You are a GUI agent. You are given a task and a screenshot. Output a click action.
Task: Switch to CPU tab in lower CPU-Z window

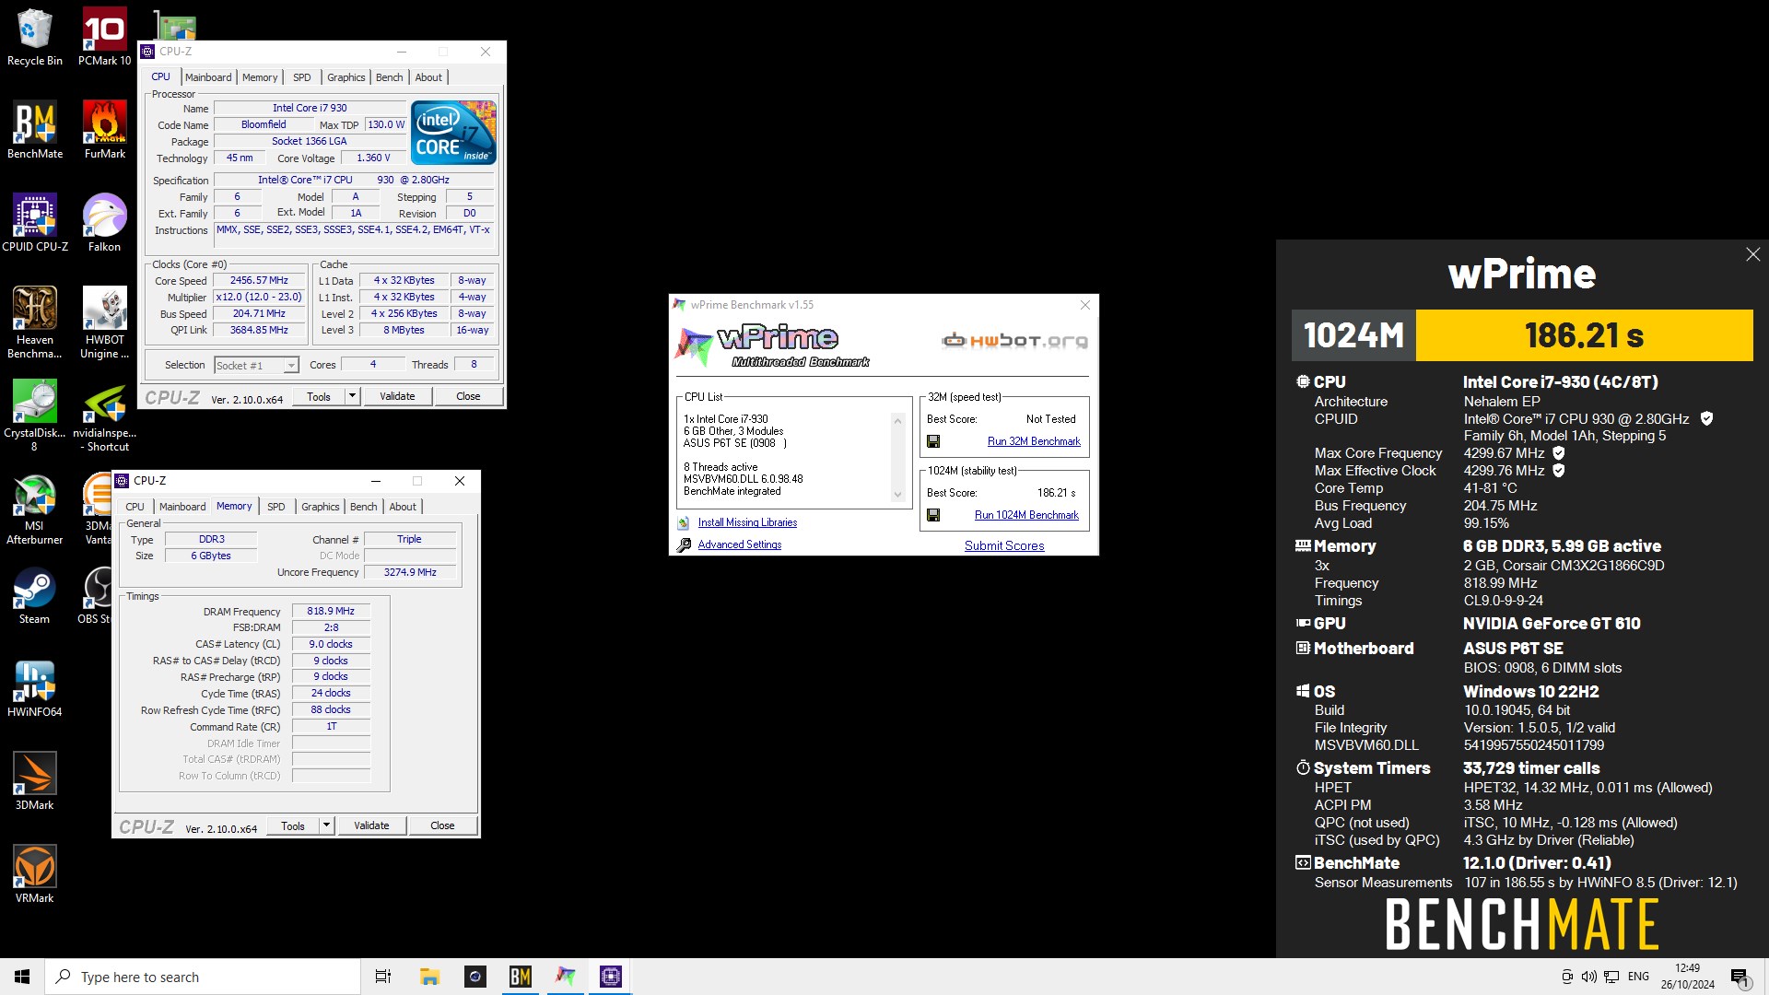(135, 507)
